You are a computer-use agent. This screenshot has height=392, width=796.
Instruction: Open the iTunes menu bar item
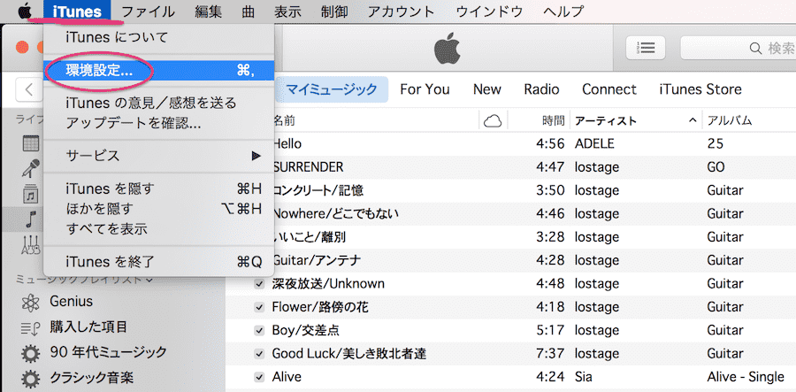(x=77, y=11)
